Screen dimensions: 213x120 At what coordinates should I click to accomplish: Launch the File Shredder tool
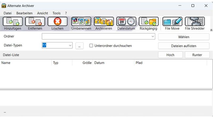[x=195, y=22]
